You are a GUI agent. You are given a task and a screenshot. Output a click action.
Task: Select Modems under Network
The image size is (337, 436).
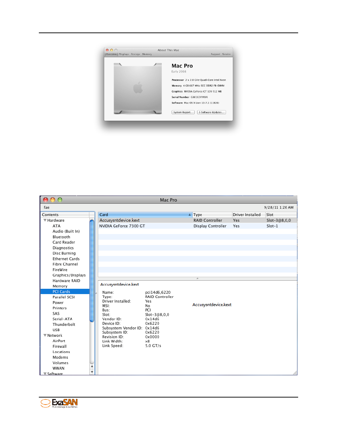(60, 357)
